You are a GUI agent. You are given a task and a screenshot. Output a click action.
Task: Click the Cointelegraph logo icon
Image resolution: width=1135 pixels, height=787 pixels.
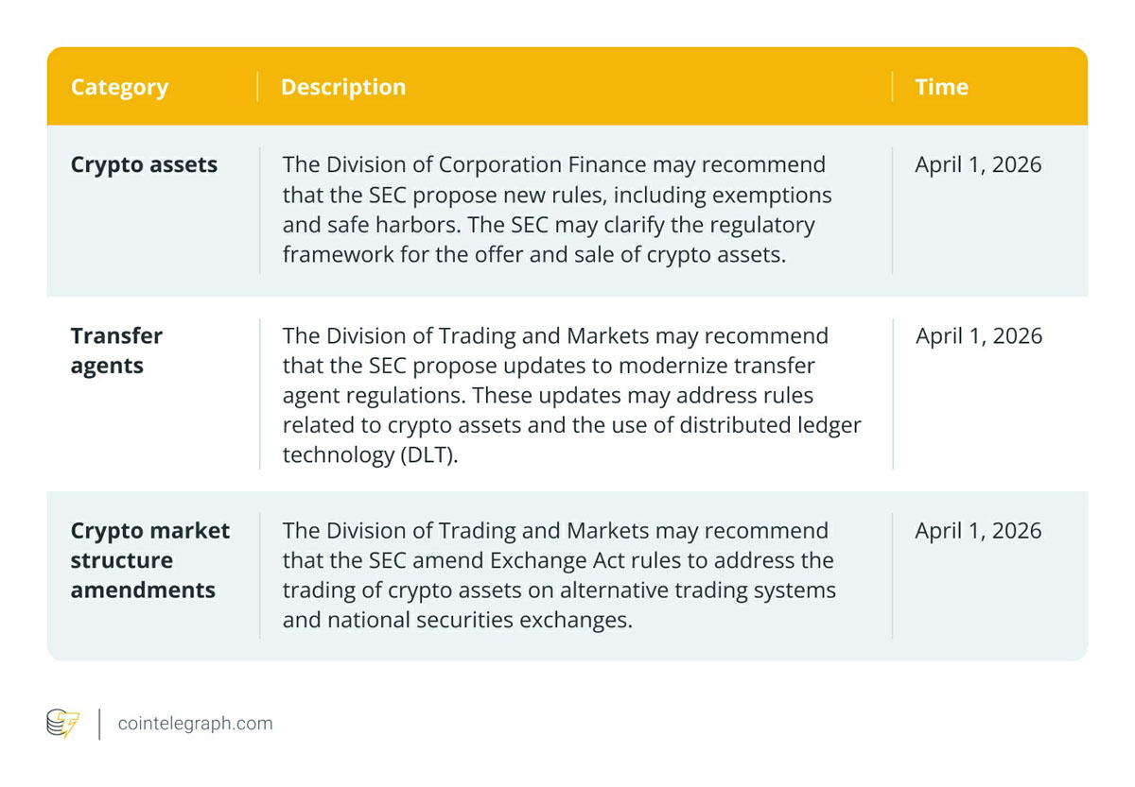click(x=62, y=724)
